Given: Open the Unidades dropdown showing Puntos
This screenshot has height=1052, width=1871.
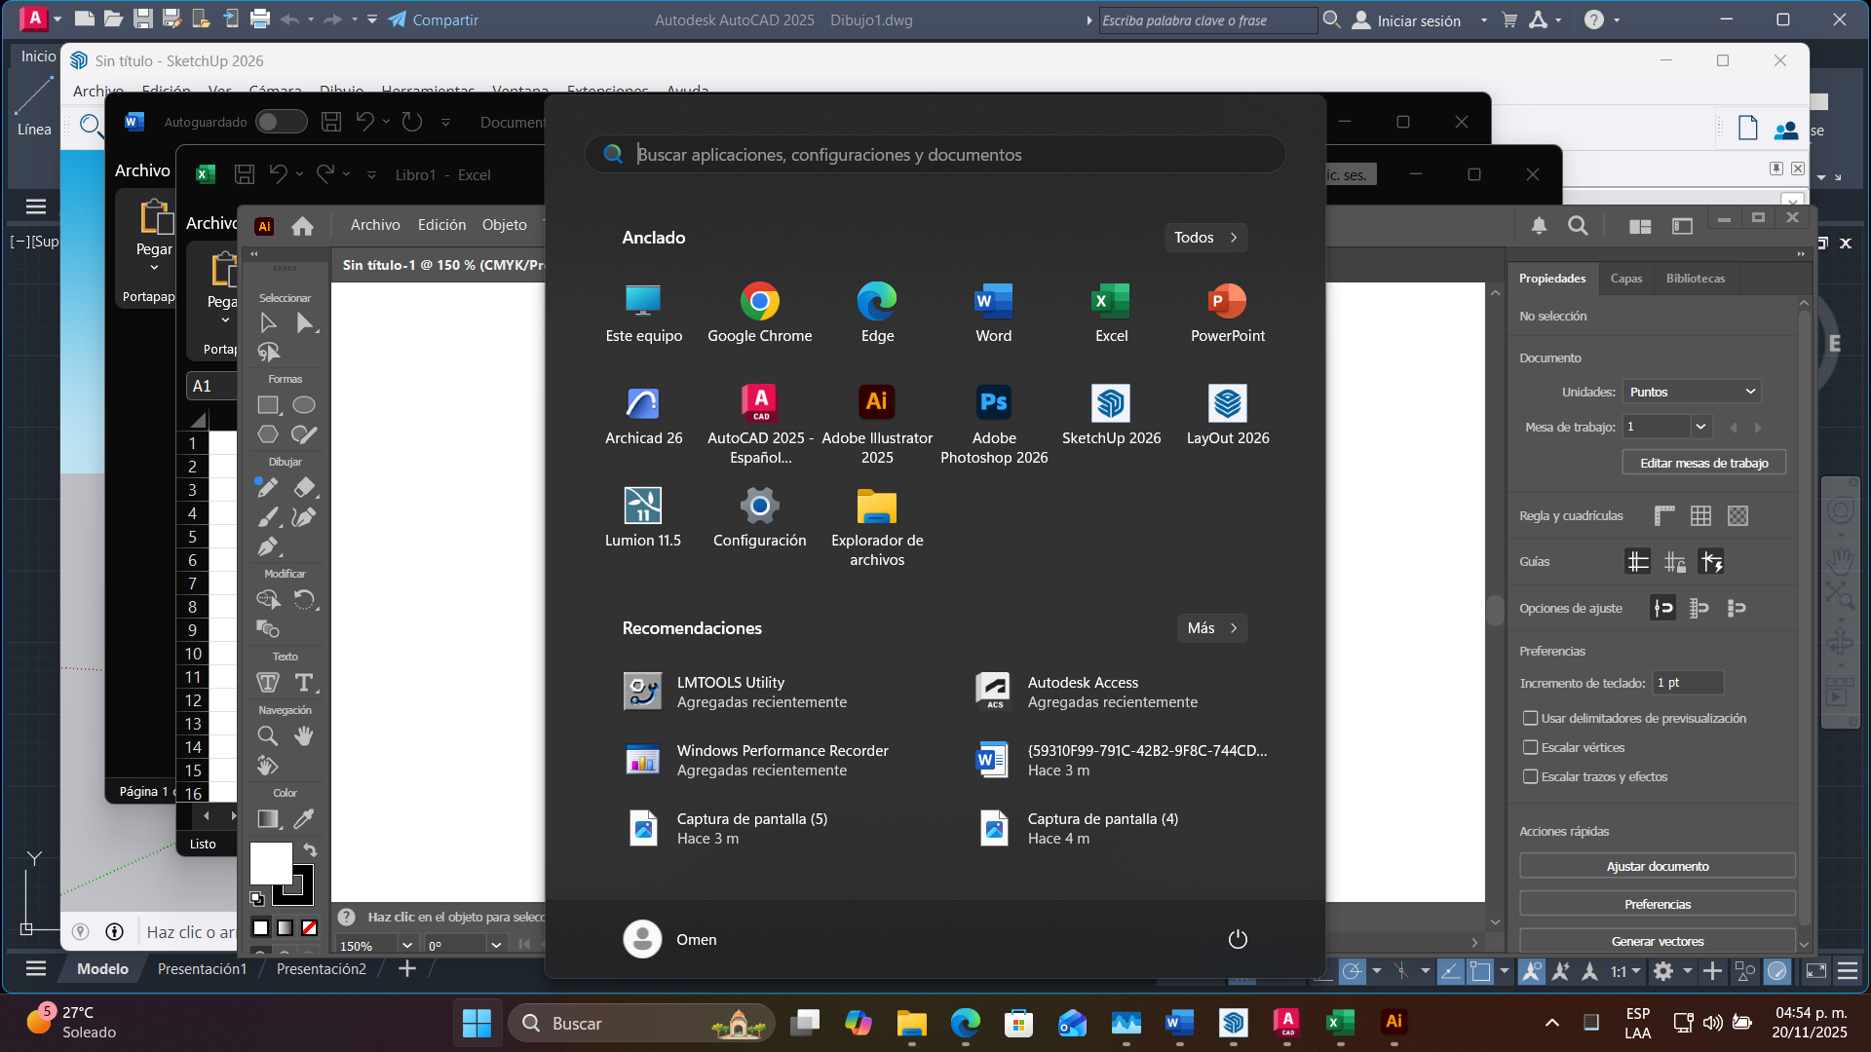Looking at the screenshot, I should tap(1692, 392).
